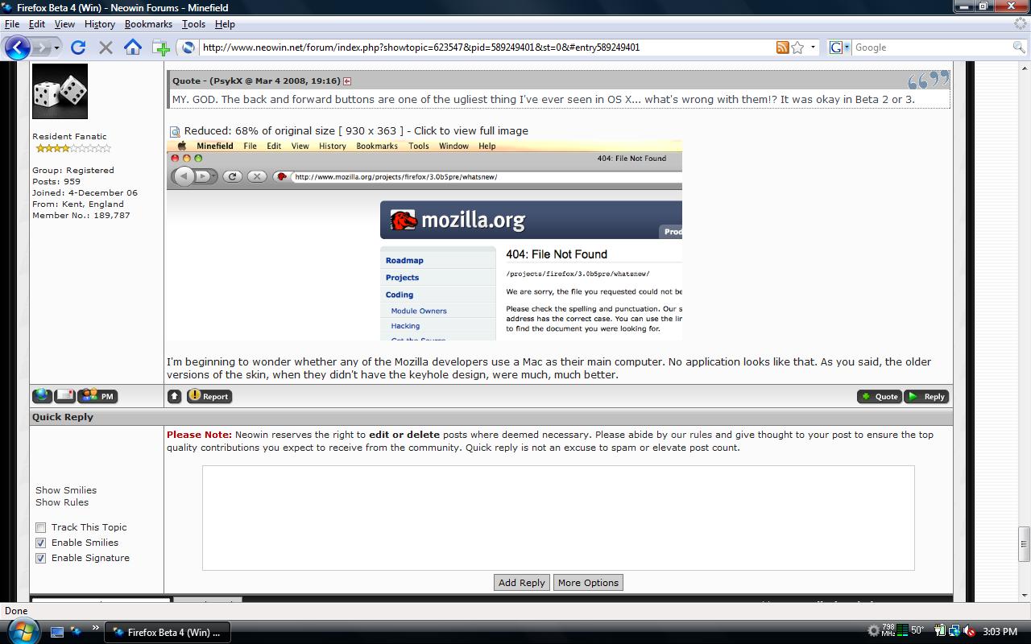The width and height of the screenshot is (1031, 644).
Task: Report this post
Action: [x=209, y=396]
